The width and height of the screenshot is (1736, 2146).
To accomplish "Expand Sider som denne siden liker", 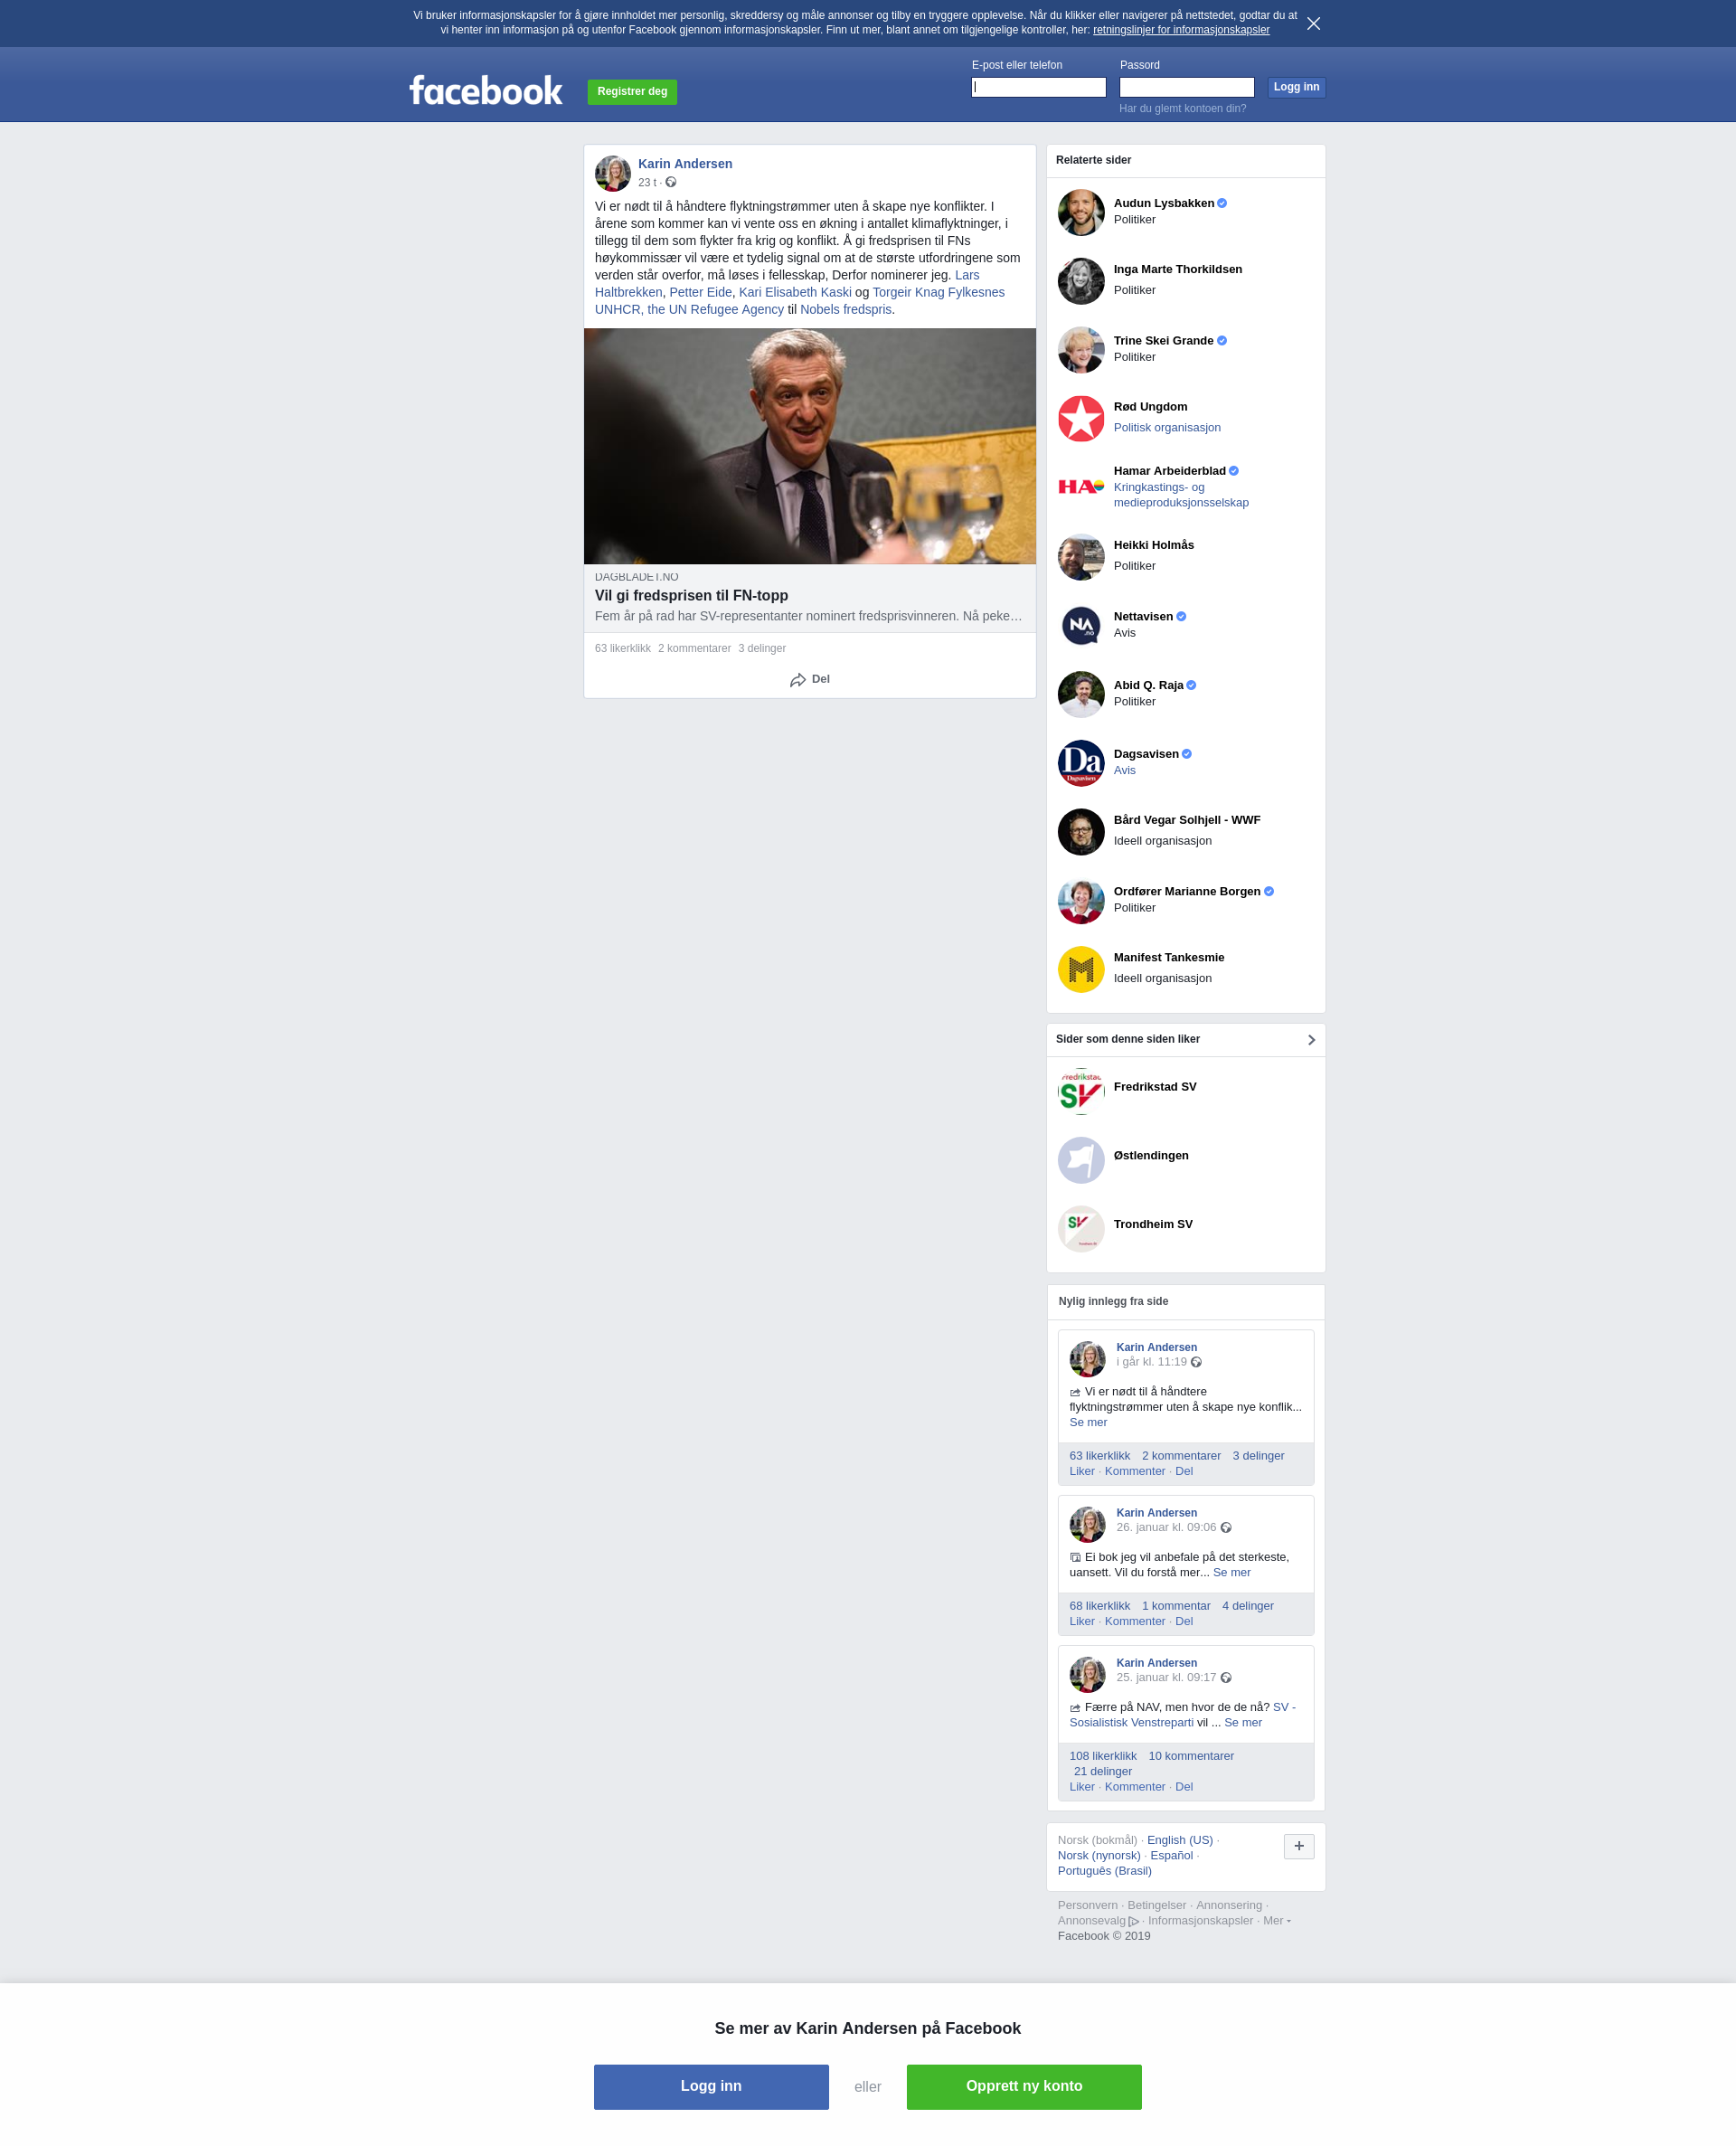I will click(1311, 1040).
